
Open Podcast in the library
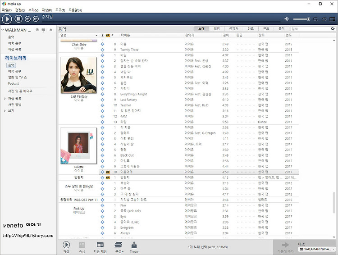click(14, 83)
